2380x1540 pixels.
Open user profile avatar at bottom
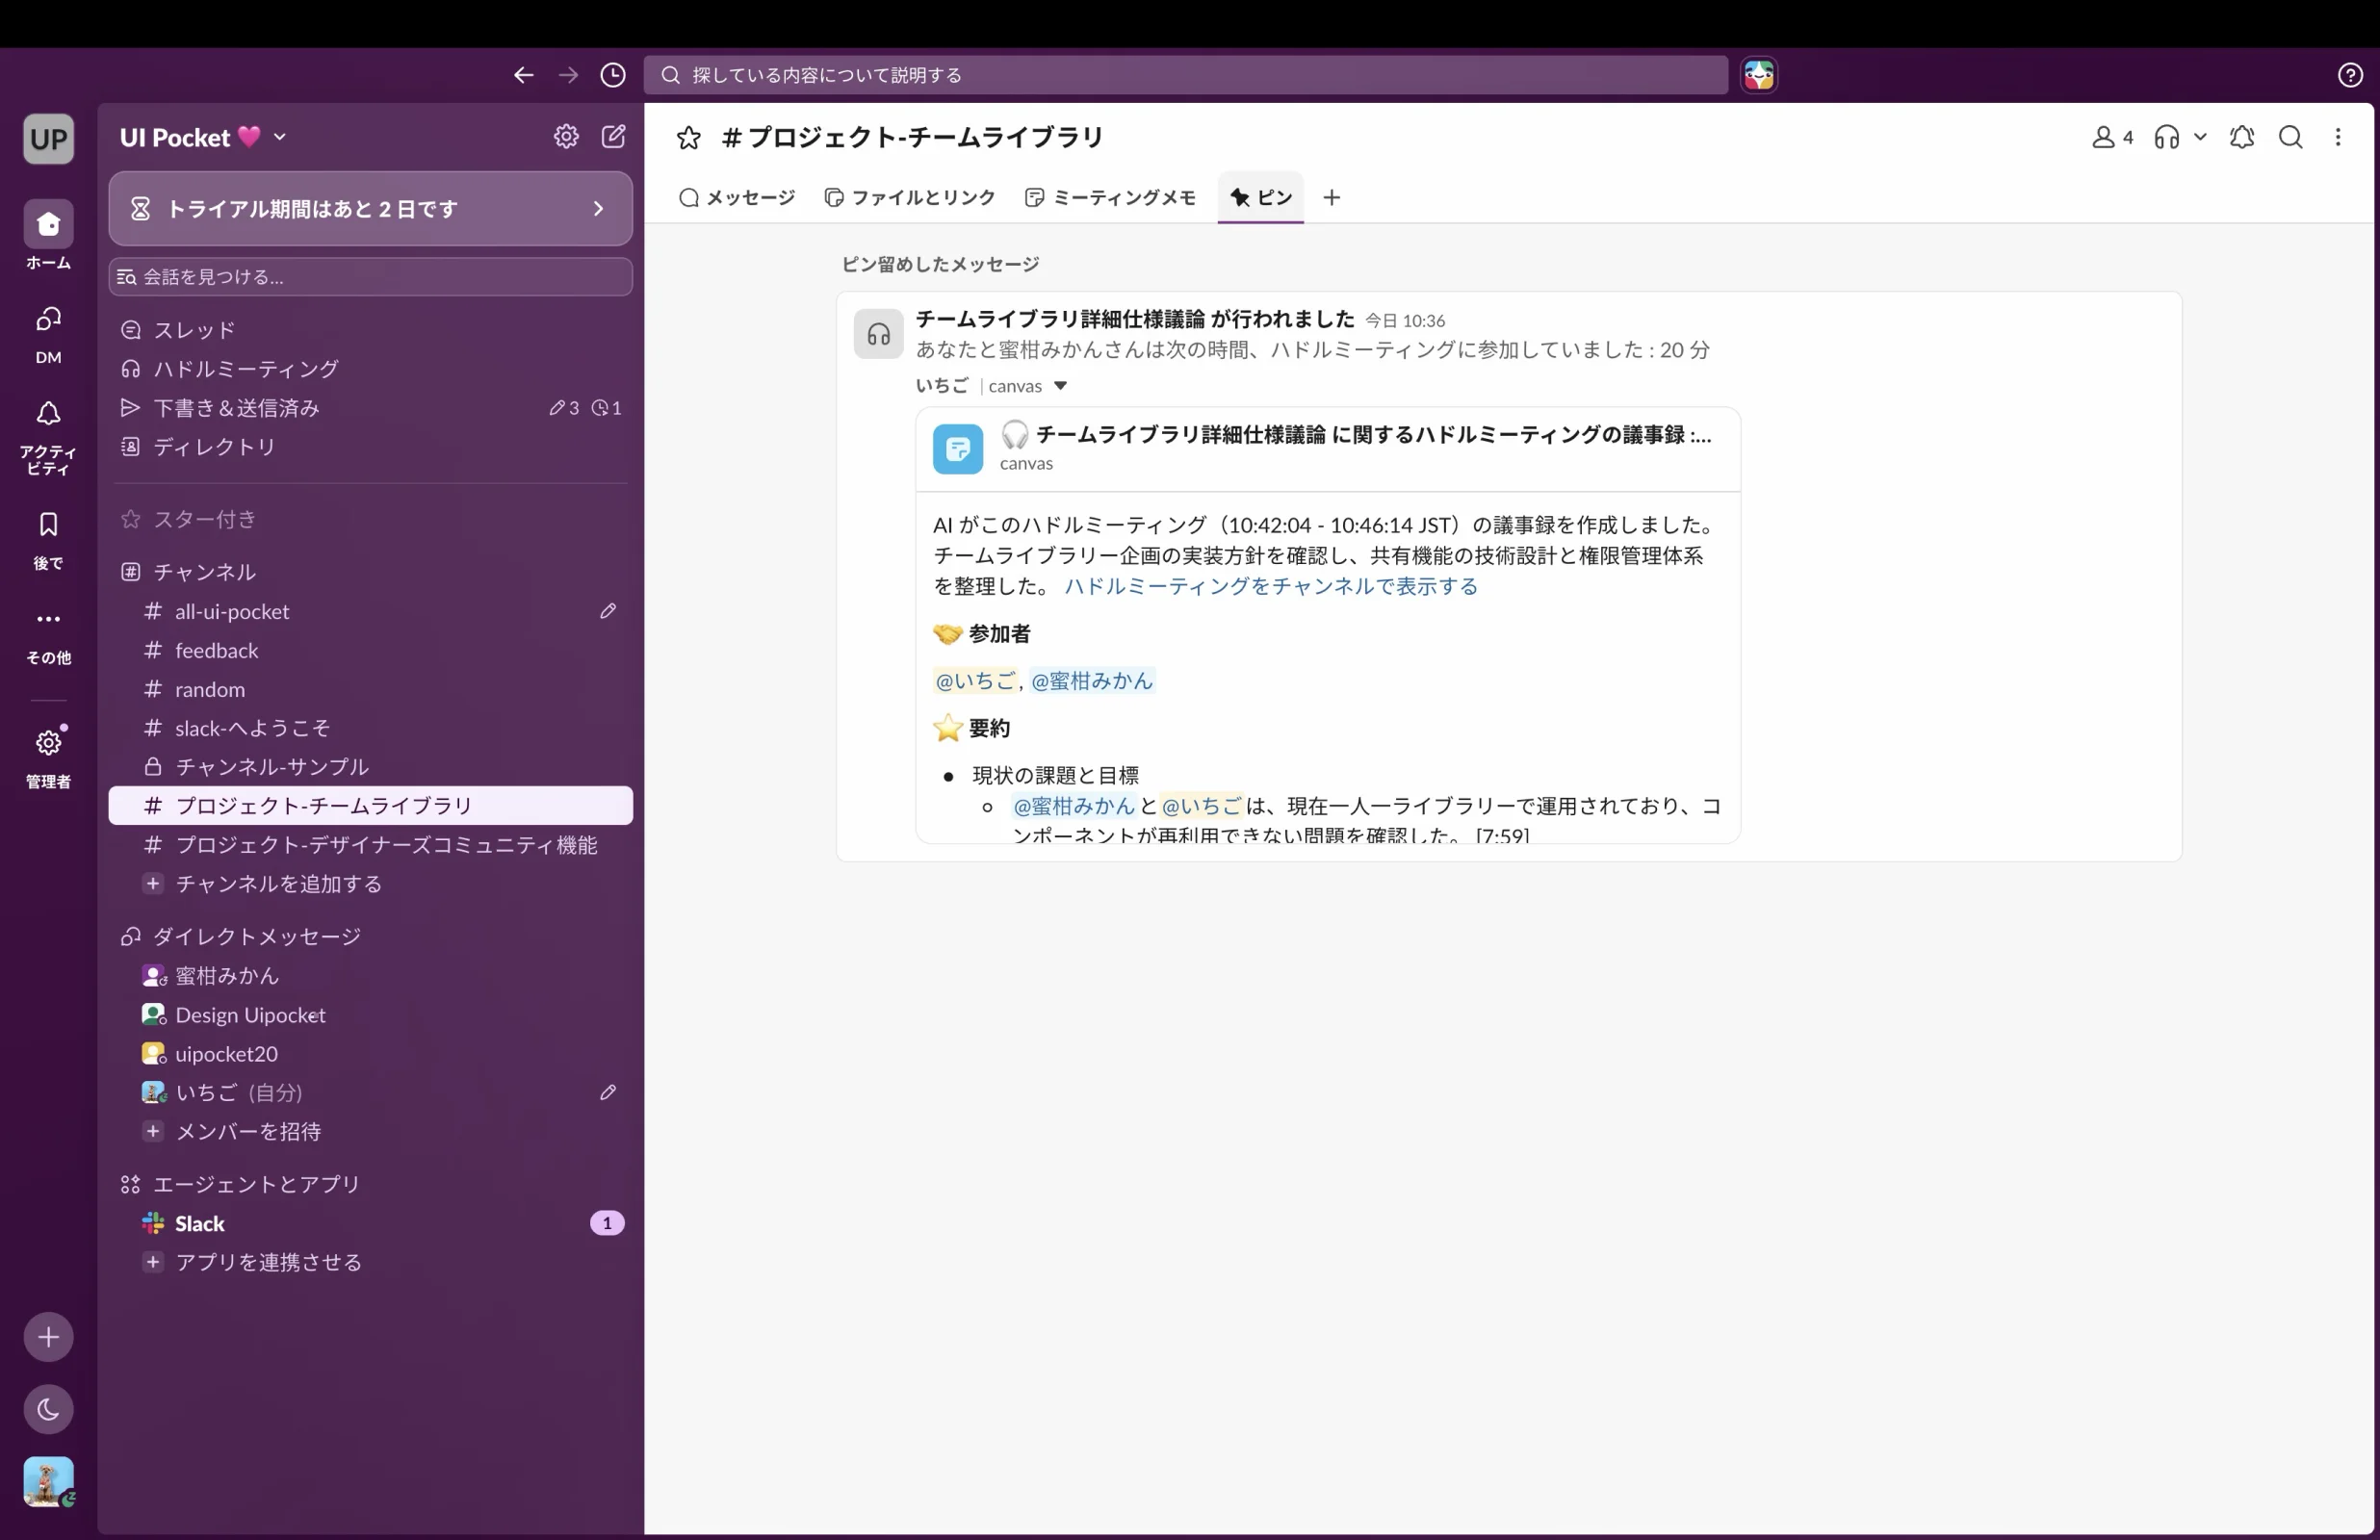coord(48,1482)
